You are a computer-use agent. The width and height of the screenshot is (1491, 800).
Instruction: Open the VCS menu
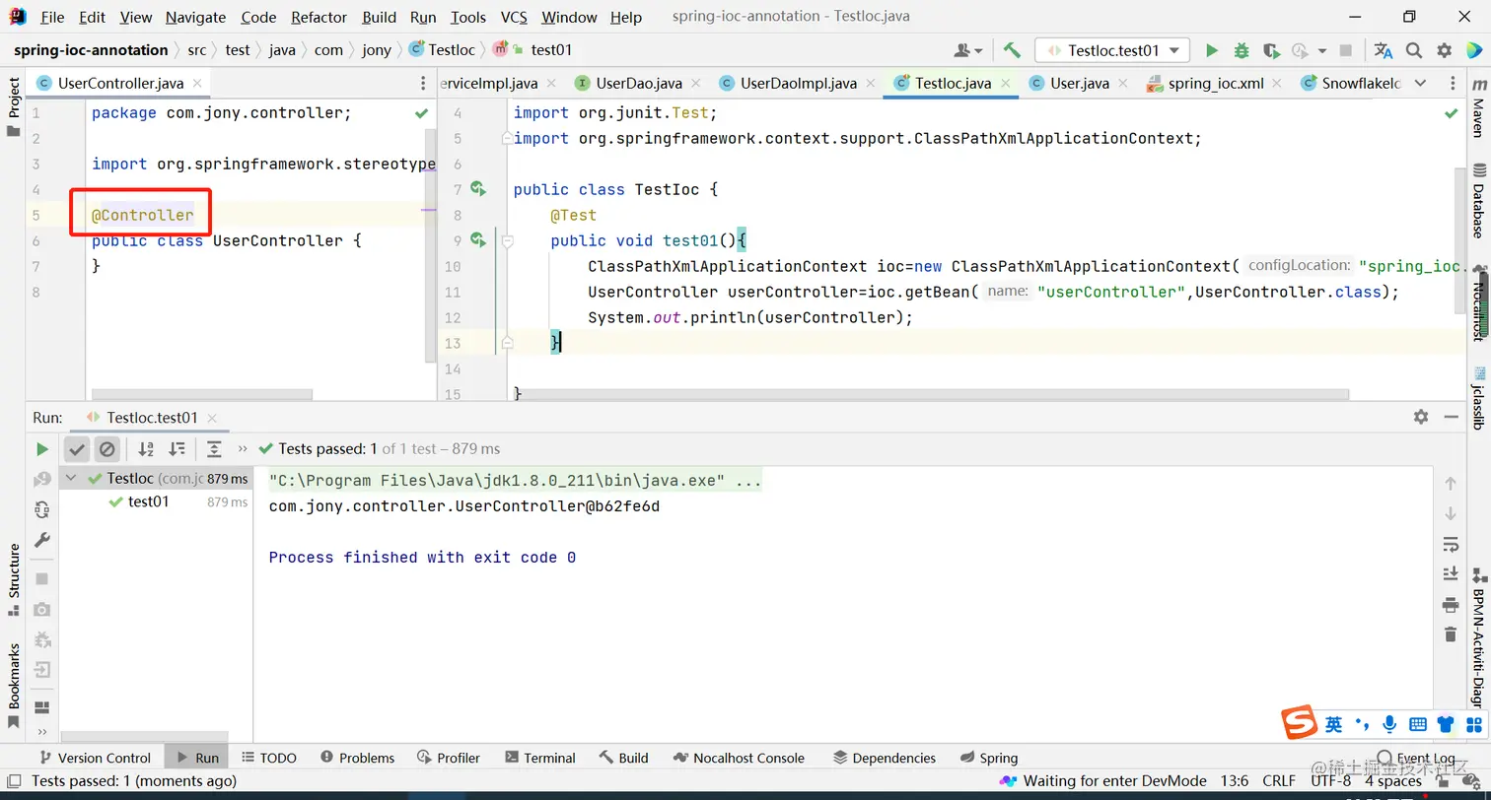tap(514, 17)
